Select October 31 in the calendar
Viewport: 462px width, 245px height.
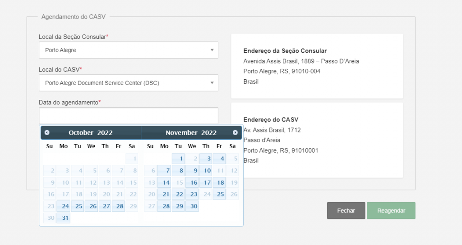click(x=64, y=218)
